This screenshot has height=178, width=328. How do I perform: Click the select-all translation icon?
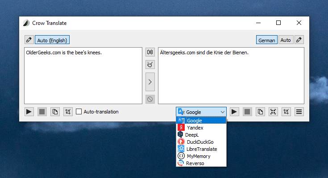point(273,112)
